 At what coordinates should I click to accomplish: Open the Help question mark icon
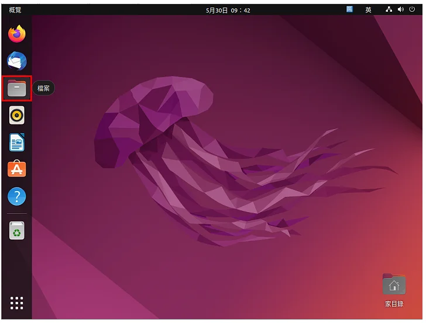[17, 196]
